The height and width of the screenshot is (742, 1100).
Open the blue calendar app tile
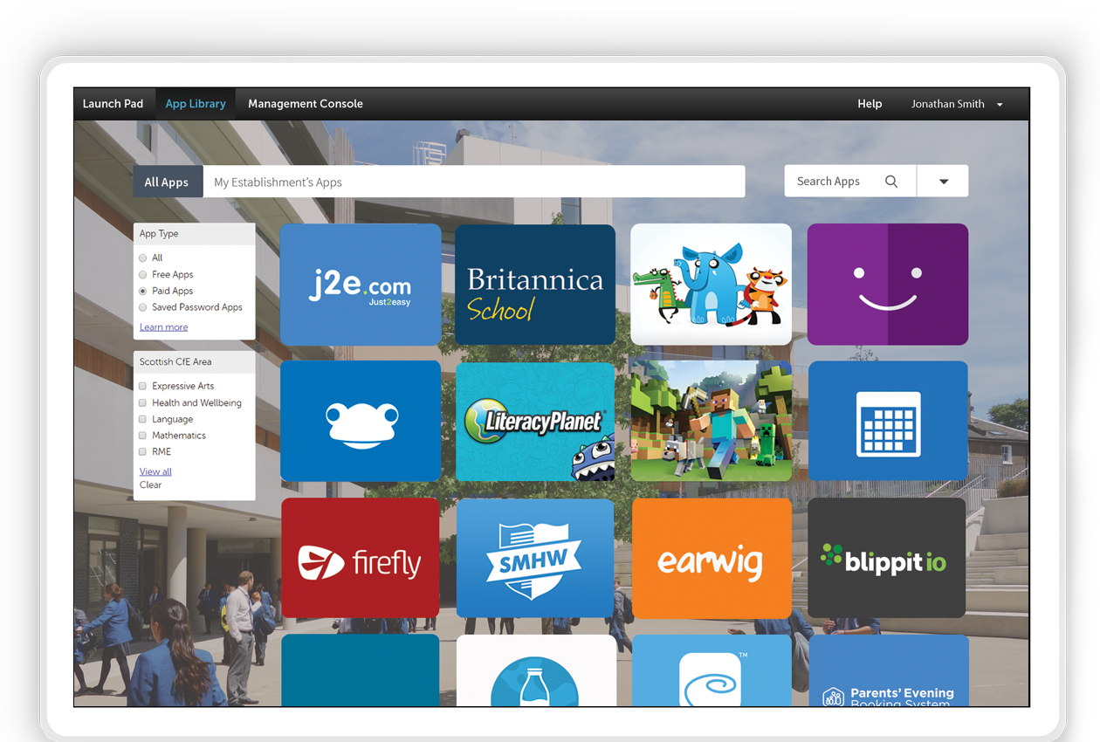pos(888,421)
